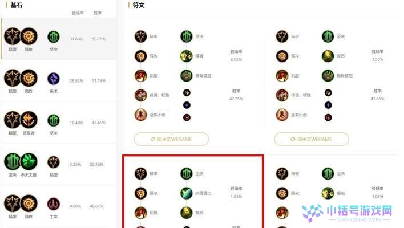Click the 征服者 keystone icon
Screen dimensions: 404x228
coord(29,120)
